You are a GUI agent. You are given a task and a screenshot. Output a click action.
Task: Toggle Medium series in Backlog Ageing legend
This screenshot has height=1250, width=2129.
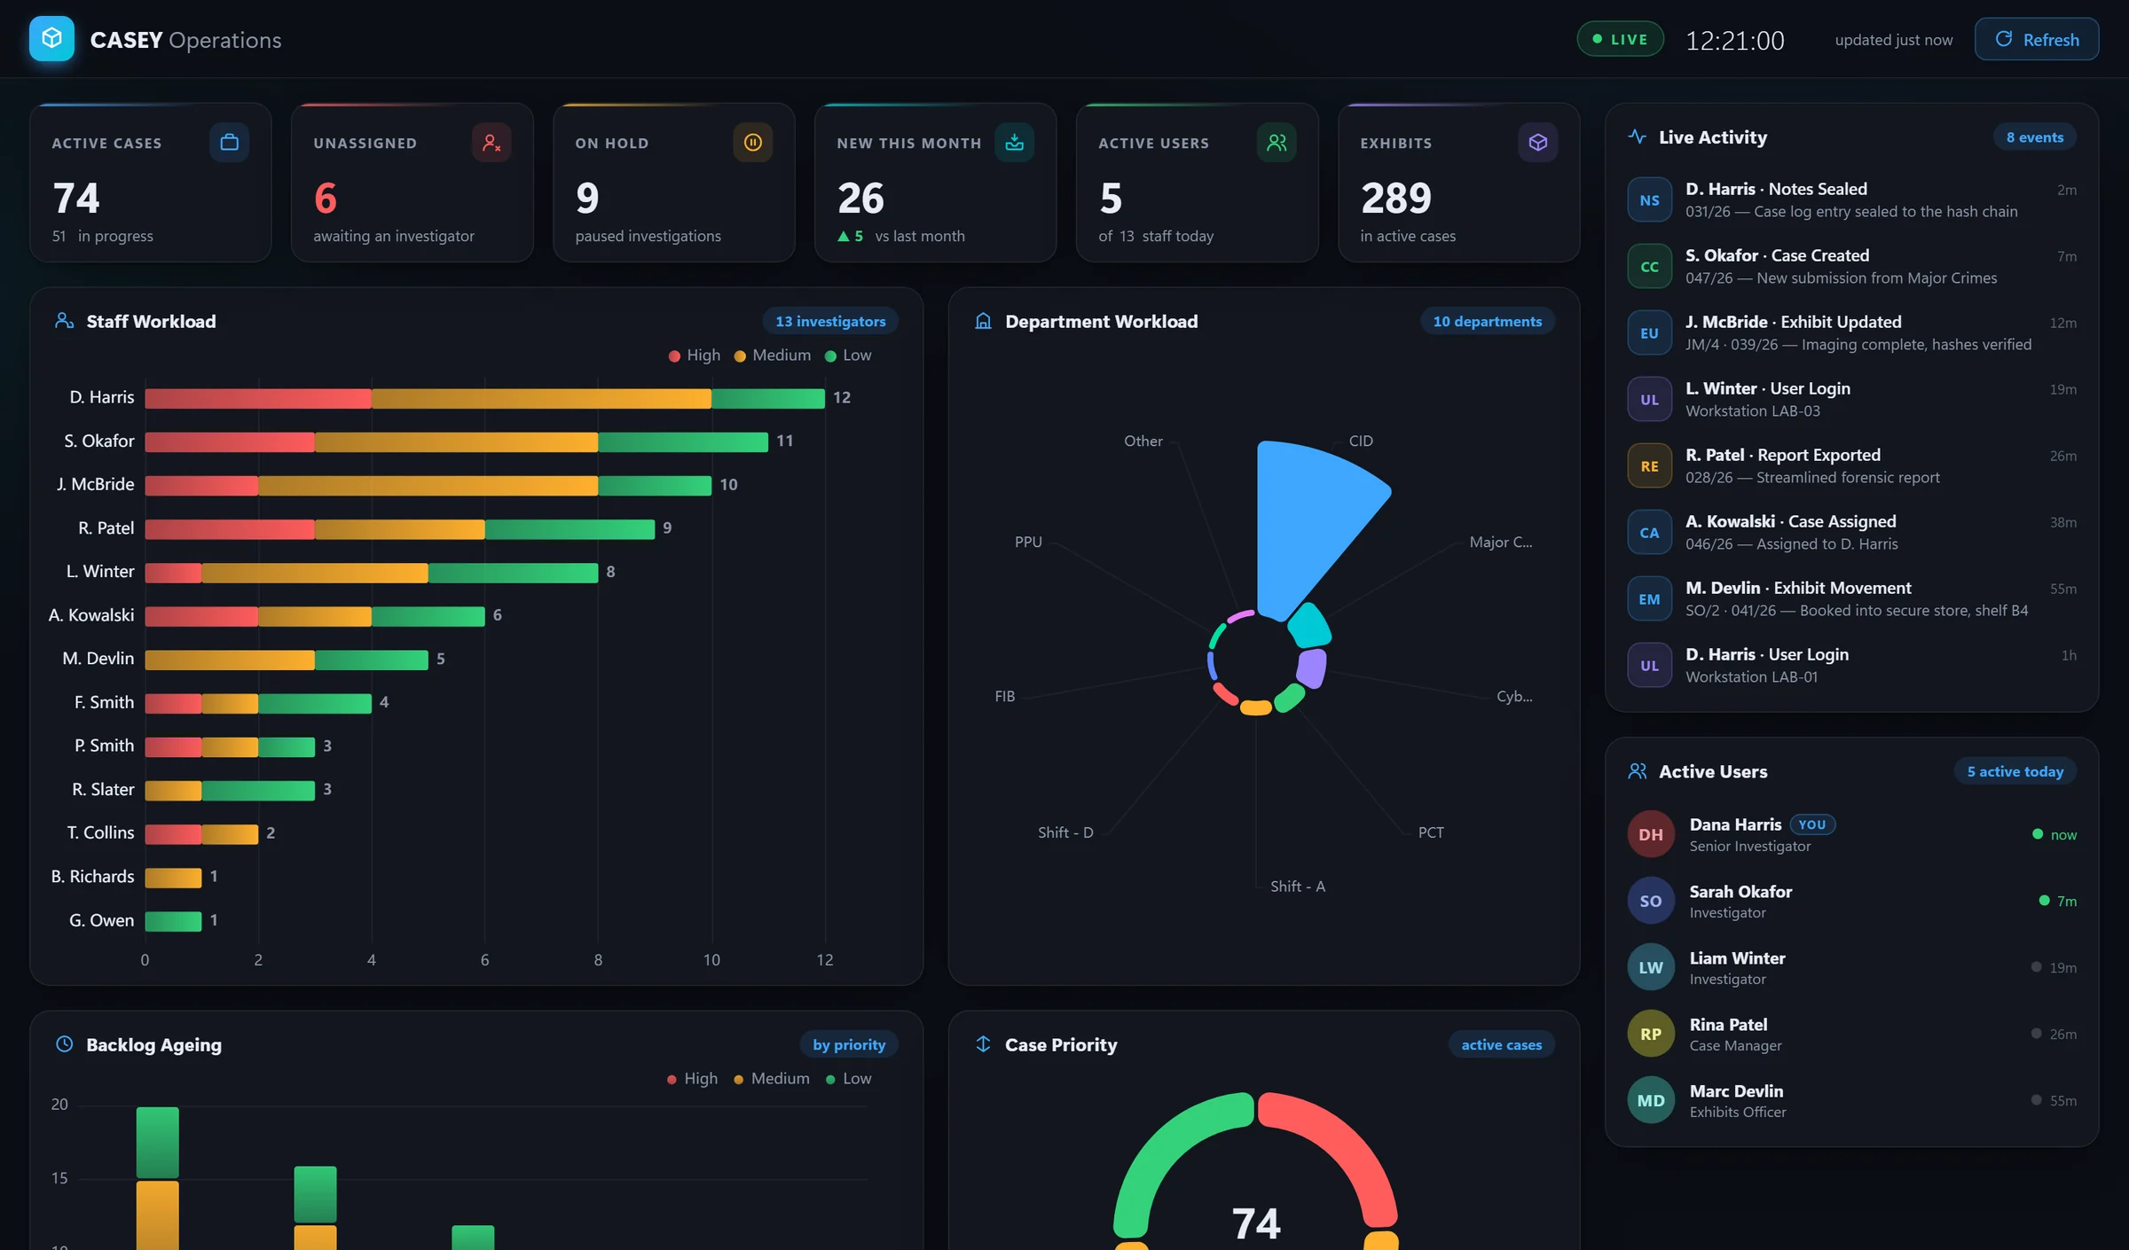tap(771, 1079)
